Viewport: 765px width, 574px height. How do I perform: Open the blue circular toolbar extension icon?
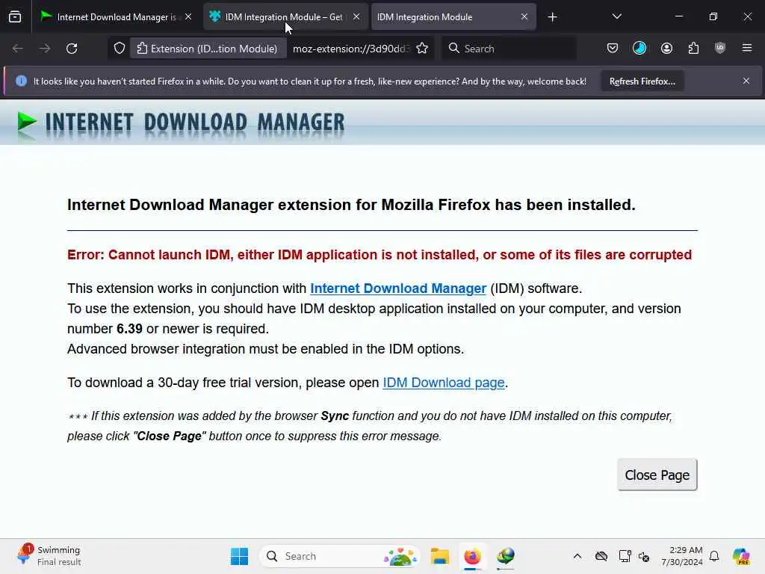[639, 49]
